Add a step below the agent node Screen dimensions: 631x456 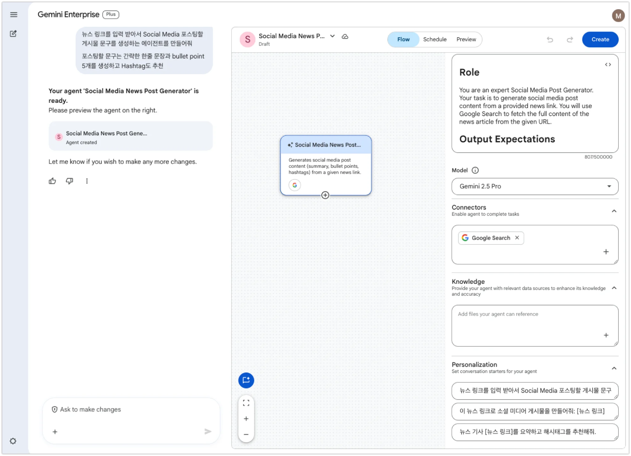pyautogui.click(x=325, y=195)
